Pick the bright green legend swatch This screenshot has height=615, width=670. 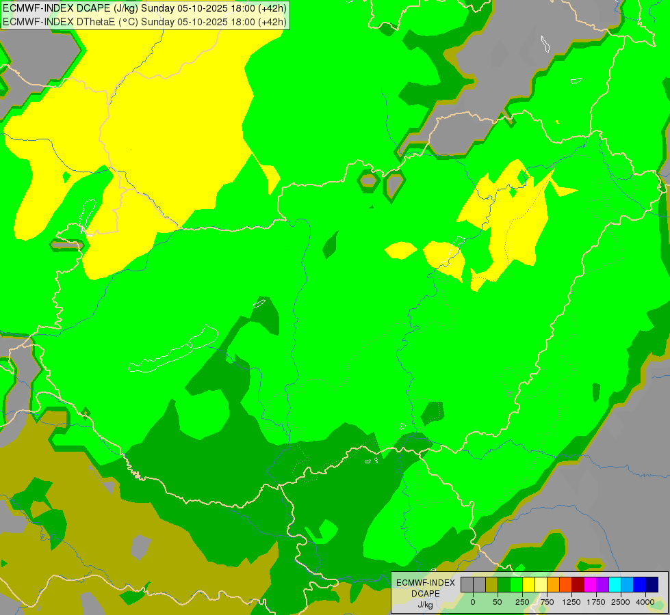coord(516,584)
